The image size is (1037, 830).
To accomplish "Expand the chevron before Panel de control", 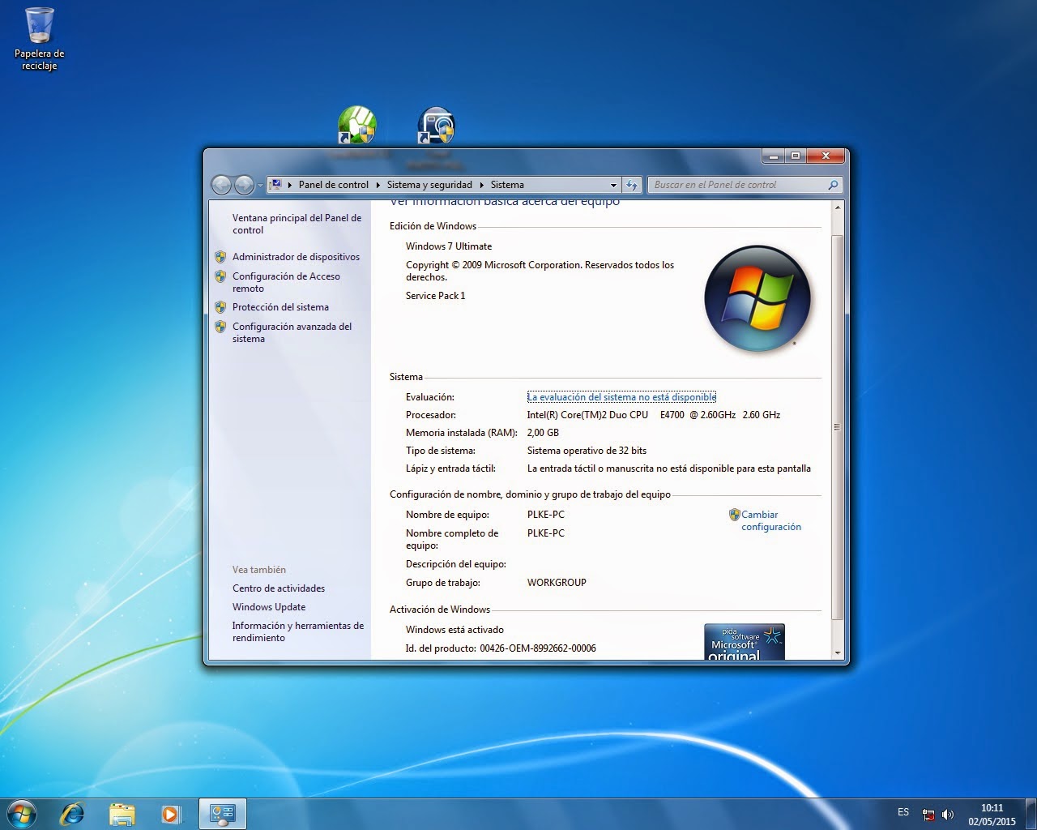I will [290, 185].
